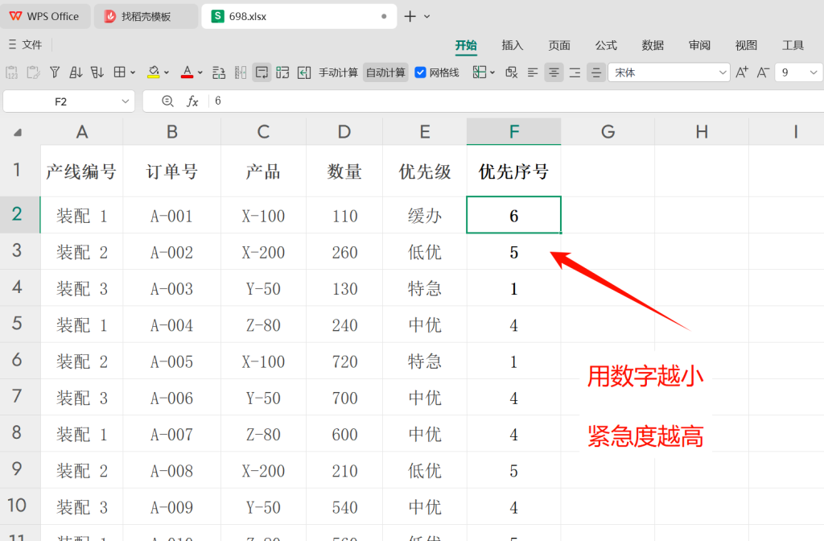Switch to the 审阅 ribbon tab
824x541 pixels.
pyautogui.click(x=699, y=45)
